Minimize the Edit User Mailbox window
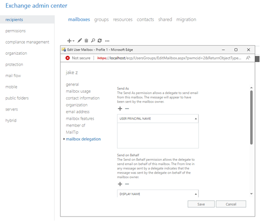 [223, 50]
